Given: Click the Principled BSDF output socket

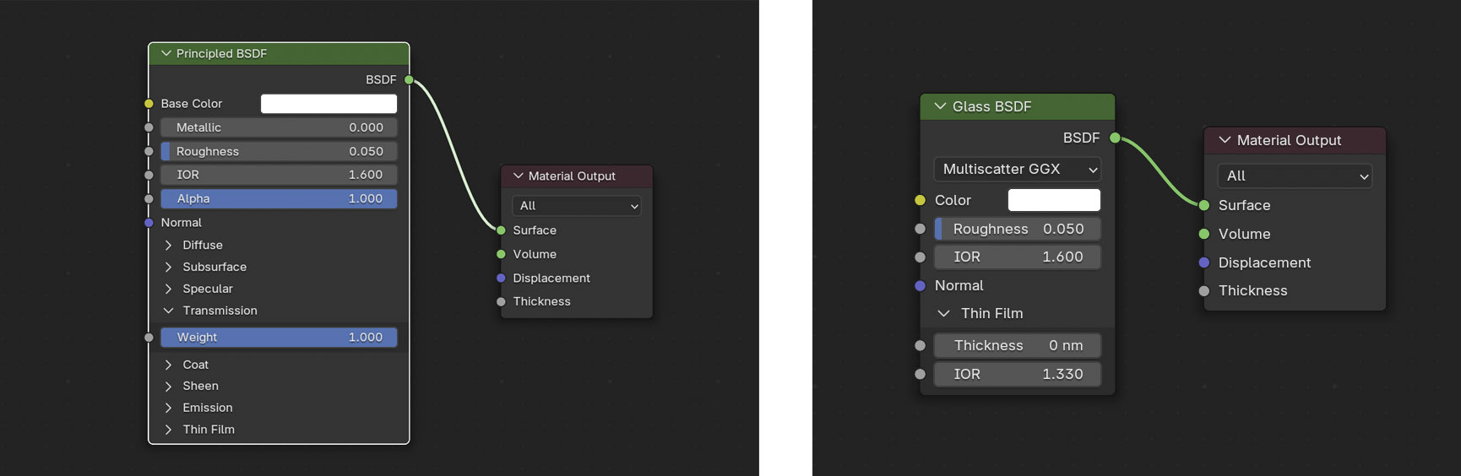Looking at the screenshot, I should pos(409,80).
